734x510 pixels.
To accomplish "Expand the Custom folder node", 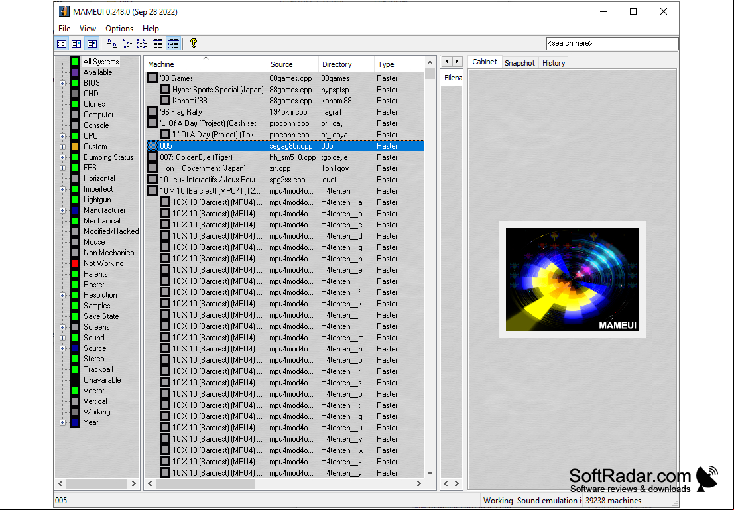I will point(62,147).
